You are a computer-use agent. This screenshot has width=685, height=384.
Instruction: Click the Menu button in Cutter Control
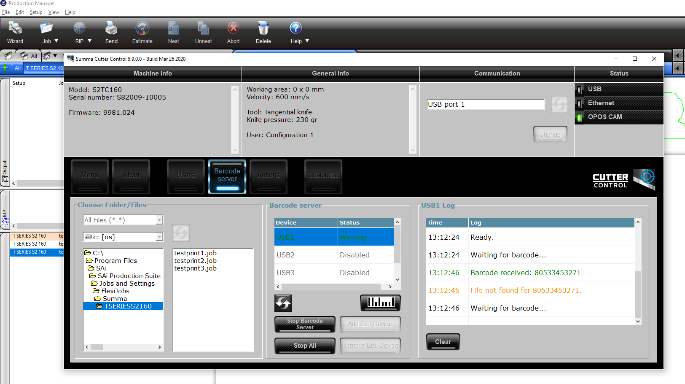pyautogui.click(x=90, y=176)
